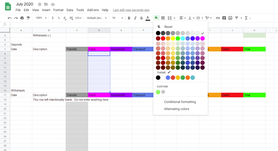
Task: Click Conditional formatting option
Action: pos(180,102)
